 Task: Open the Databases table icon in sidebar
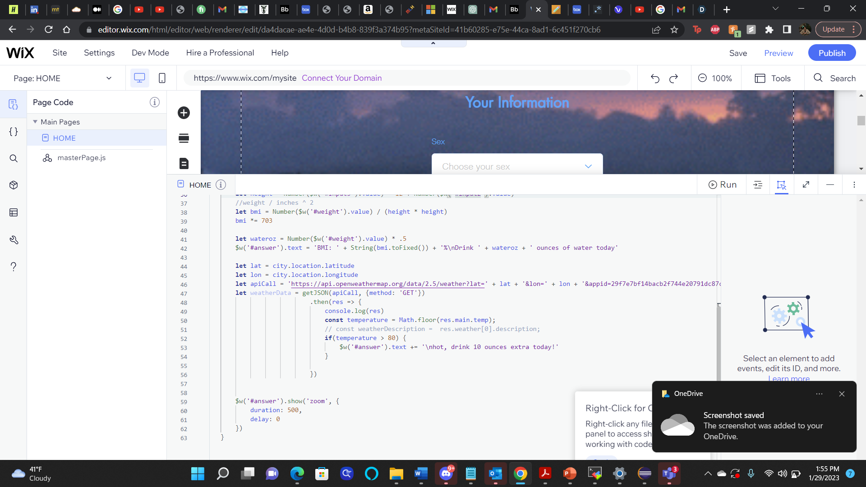(14, 212)
